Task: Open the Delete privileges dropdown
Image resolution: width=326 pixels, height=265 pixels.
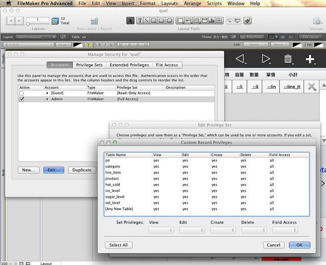Action: click(254, 230)
